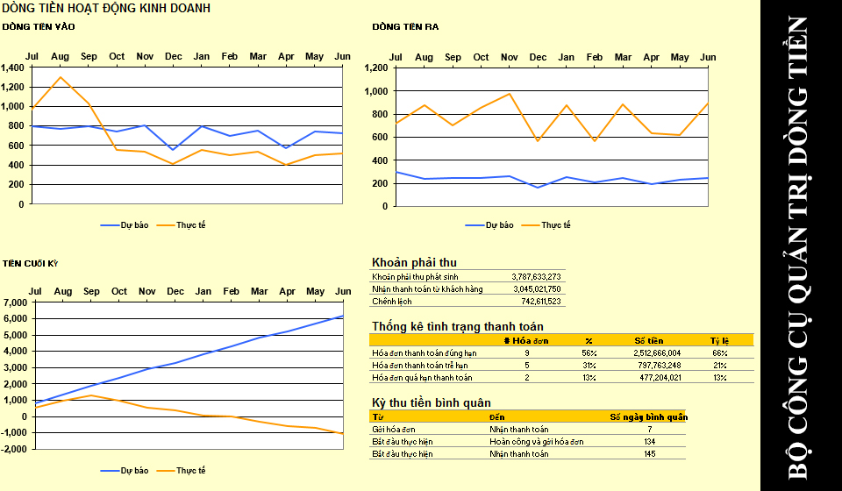Click the 'Số ngày bình quân' column header
Viewport: 842px width, 491px height.
point(649,417)
